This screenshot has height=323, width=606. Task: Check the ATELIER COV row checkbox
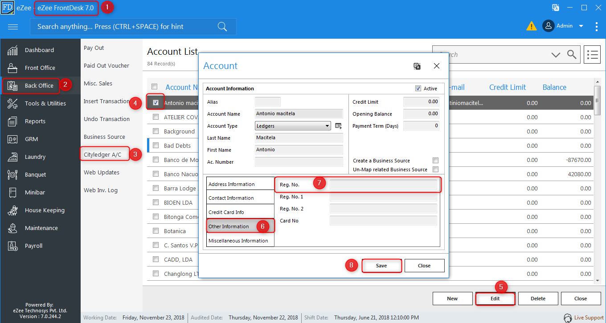pyautogui.click(x=156, y=117)
